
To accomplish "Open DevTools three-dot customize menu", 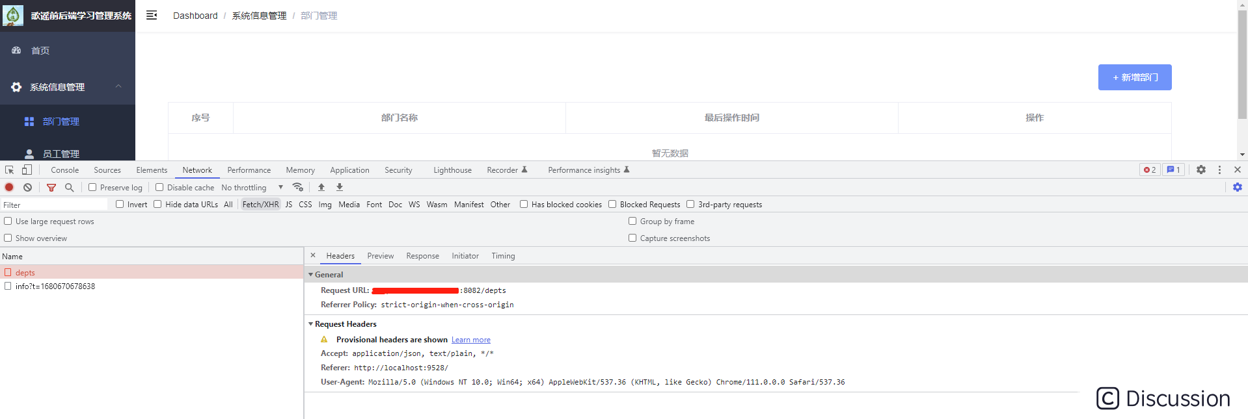I will (x=1219, y=170).
